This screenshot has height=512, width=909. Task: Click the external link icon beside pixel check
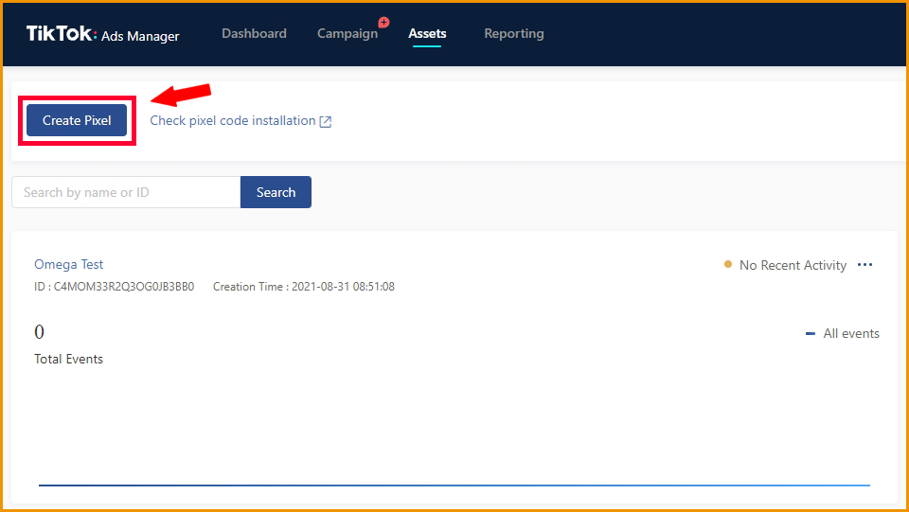(x=326, y=121)
